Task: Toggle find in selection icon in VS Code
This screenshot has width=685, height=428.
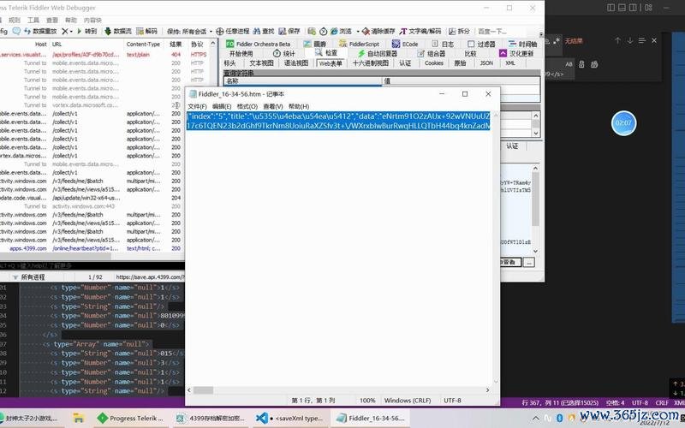Action: 641,40
